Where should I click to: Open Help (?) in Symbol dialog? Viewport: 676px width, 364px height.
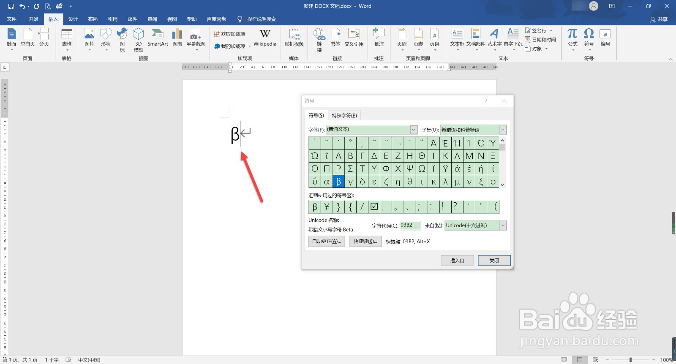coord(486,101)
